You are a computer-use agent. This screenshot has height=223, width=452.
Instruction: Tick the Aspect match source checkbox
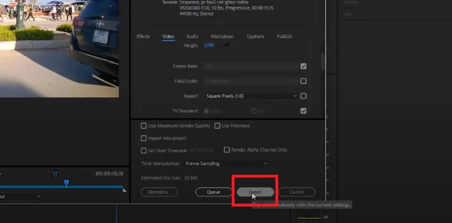coord(303,96)
